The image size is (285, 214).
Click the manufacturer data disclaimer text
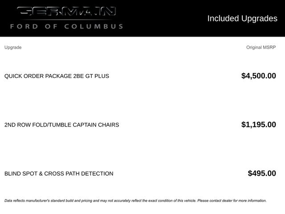135,201
